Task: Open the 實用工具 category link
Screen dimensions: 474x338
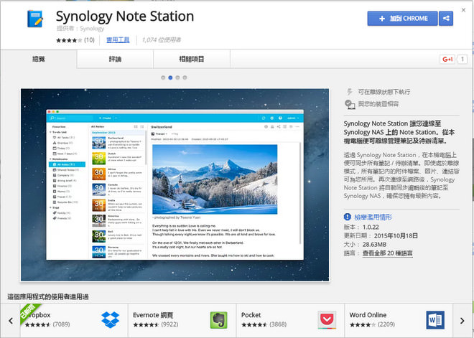Action: point(118,40)
